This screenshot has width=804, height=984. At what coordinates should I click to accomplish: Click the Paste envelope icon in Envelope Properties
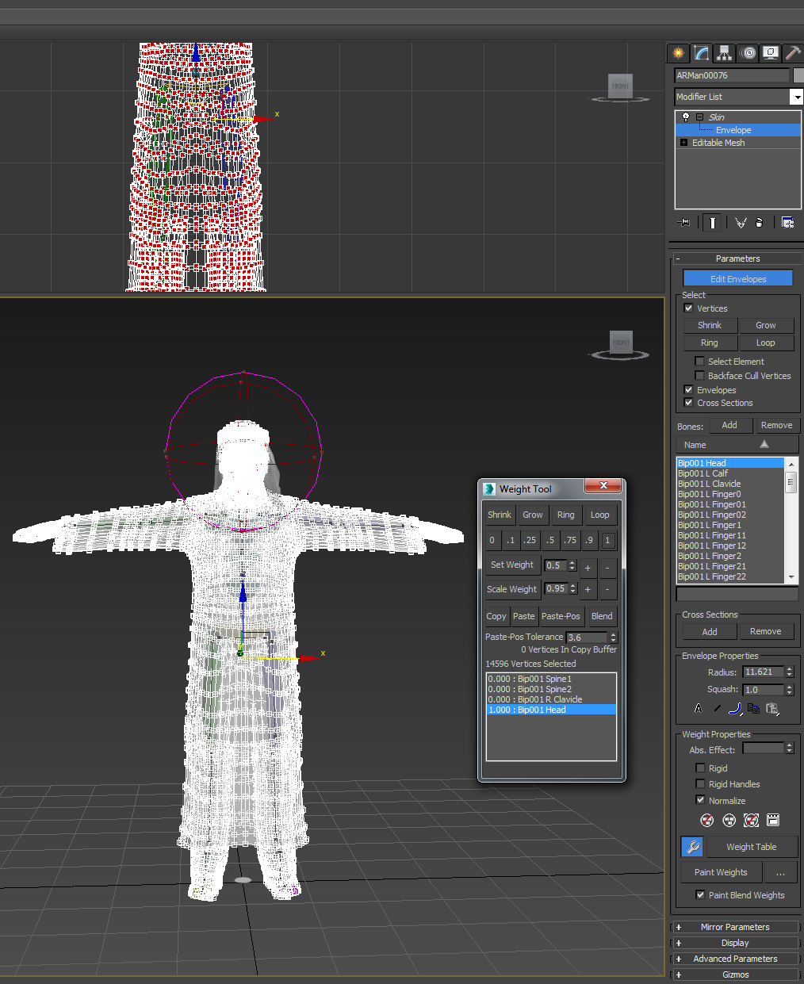click(774, 708)
